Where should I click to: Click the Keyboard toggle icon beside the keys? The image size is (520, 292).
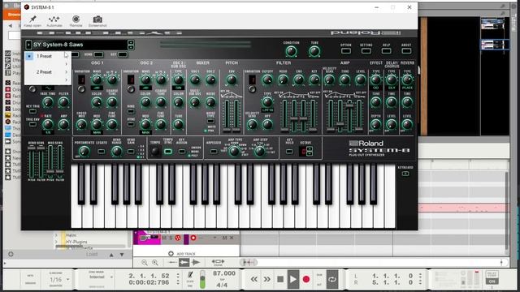(x=405, y=174)
